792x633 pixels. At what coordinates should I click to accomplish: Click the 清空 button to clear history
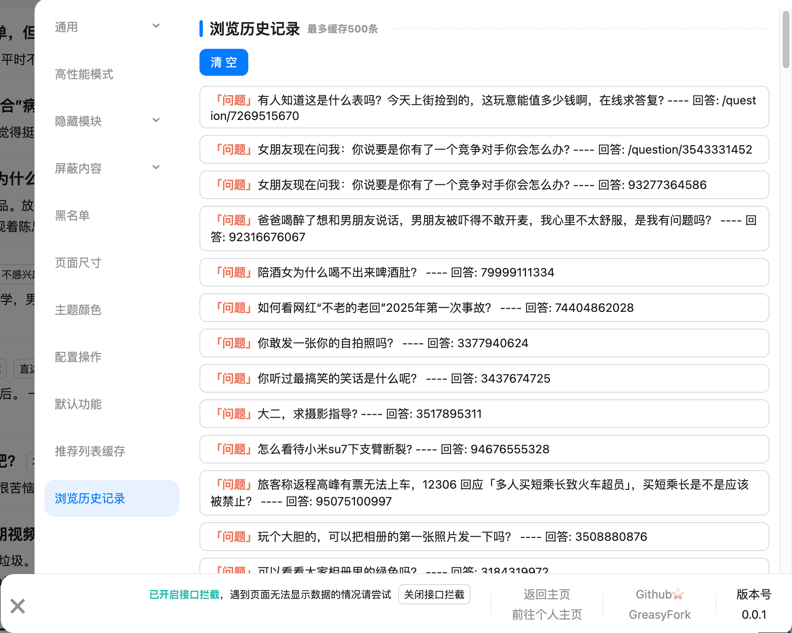pyautogui.click(x=224, y=62)
